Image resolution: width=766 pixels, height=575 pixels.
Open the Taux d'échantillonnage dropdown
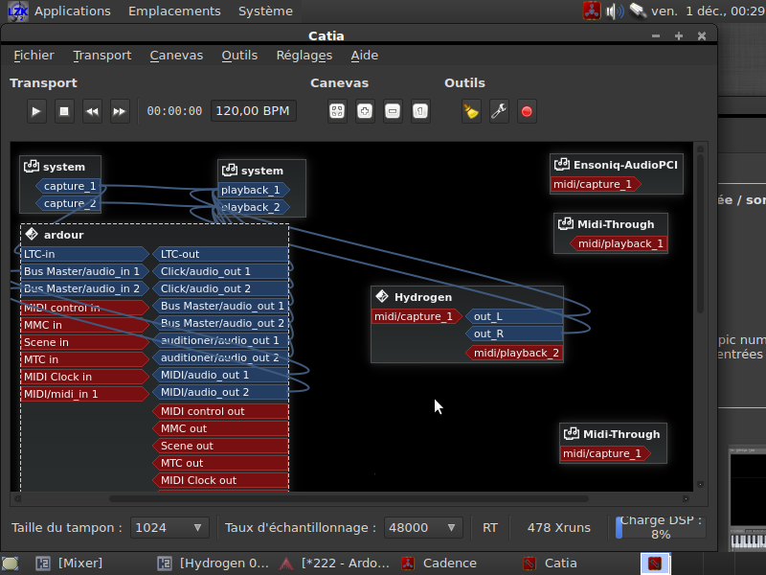coord(423,527)
